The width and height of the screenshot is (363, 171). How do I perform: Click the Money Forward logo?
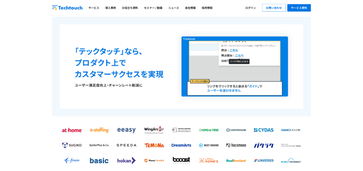154,161
